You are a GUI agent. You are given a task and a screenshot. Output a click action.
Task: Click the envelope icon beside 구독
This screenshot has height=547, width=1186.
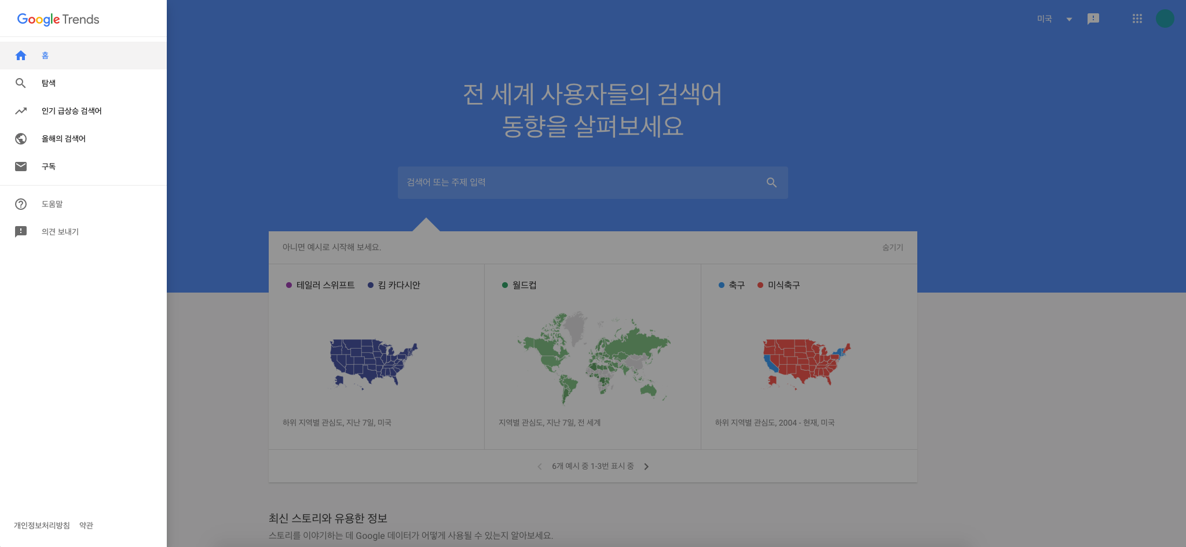tap(21, 167)
